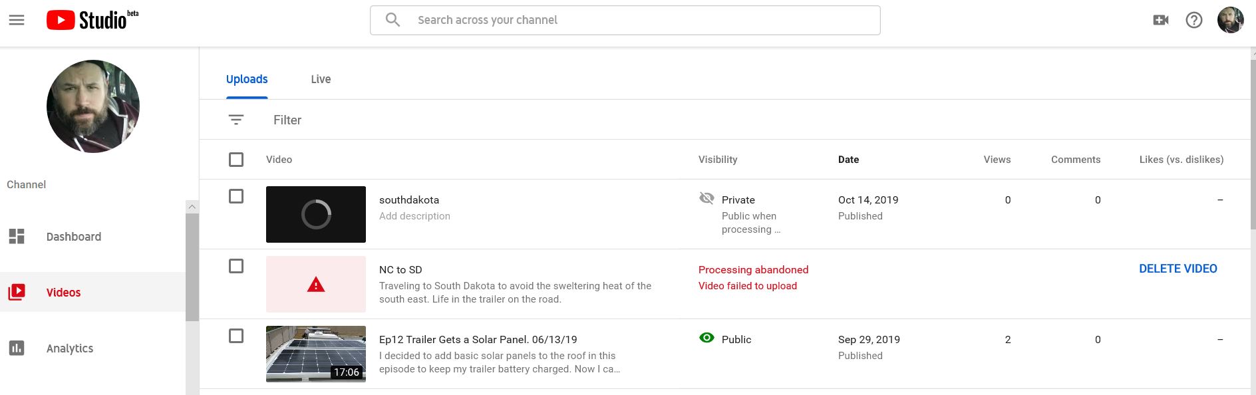Sort videos by Date column header

coord(848,160)
